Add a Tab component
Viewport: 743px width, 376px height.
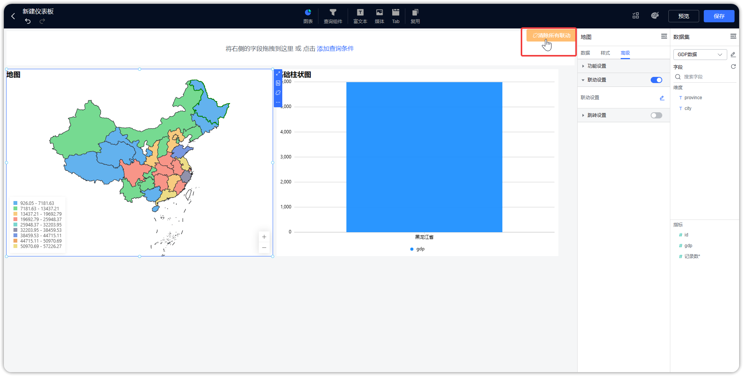tap(396, 16)
